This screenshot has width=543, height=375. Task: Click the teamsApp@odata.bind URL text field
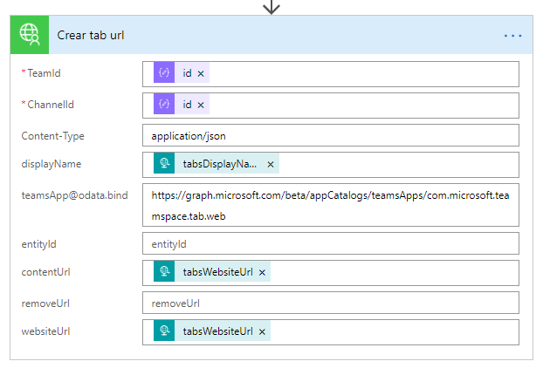330,204
